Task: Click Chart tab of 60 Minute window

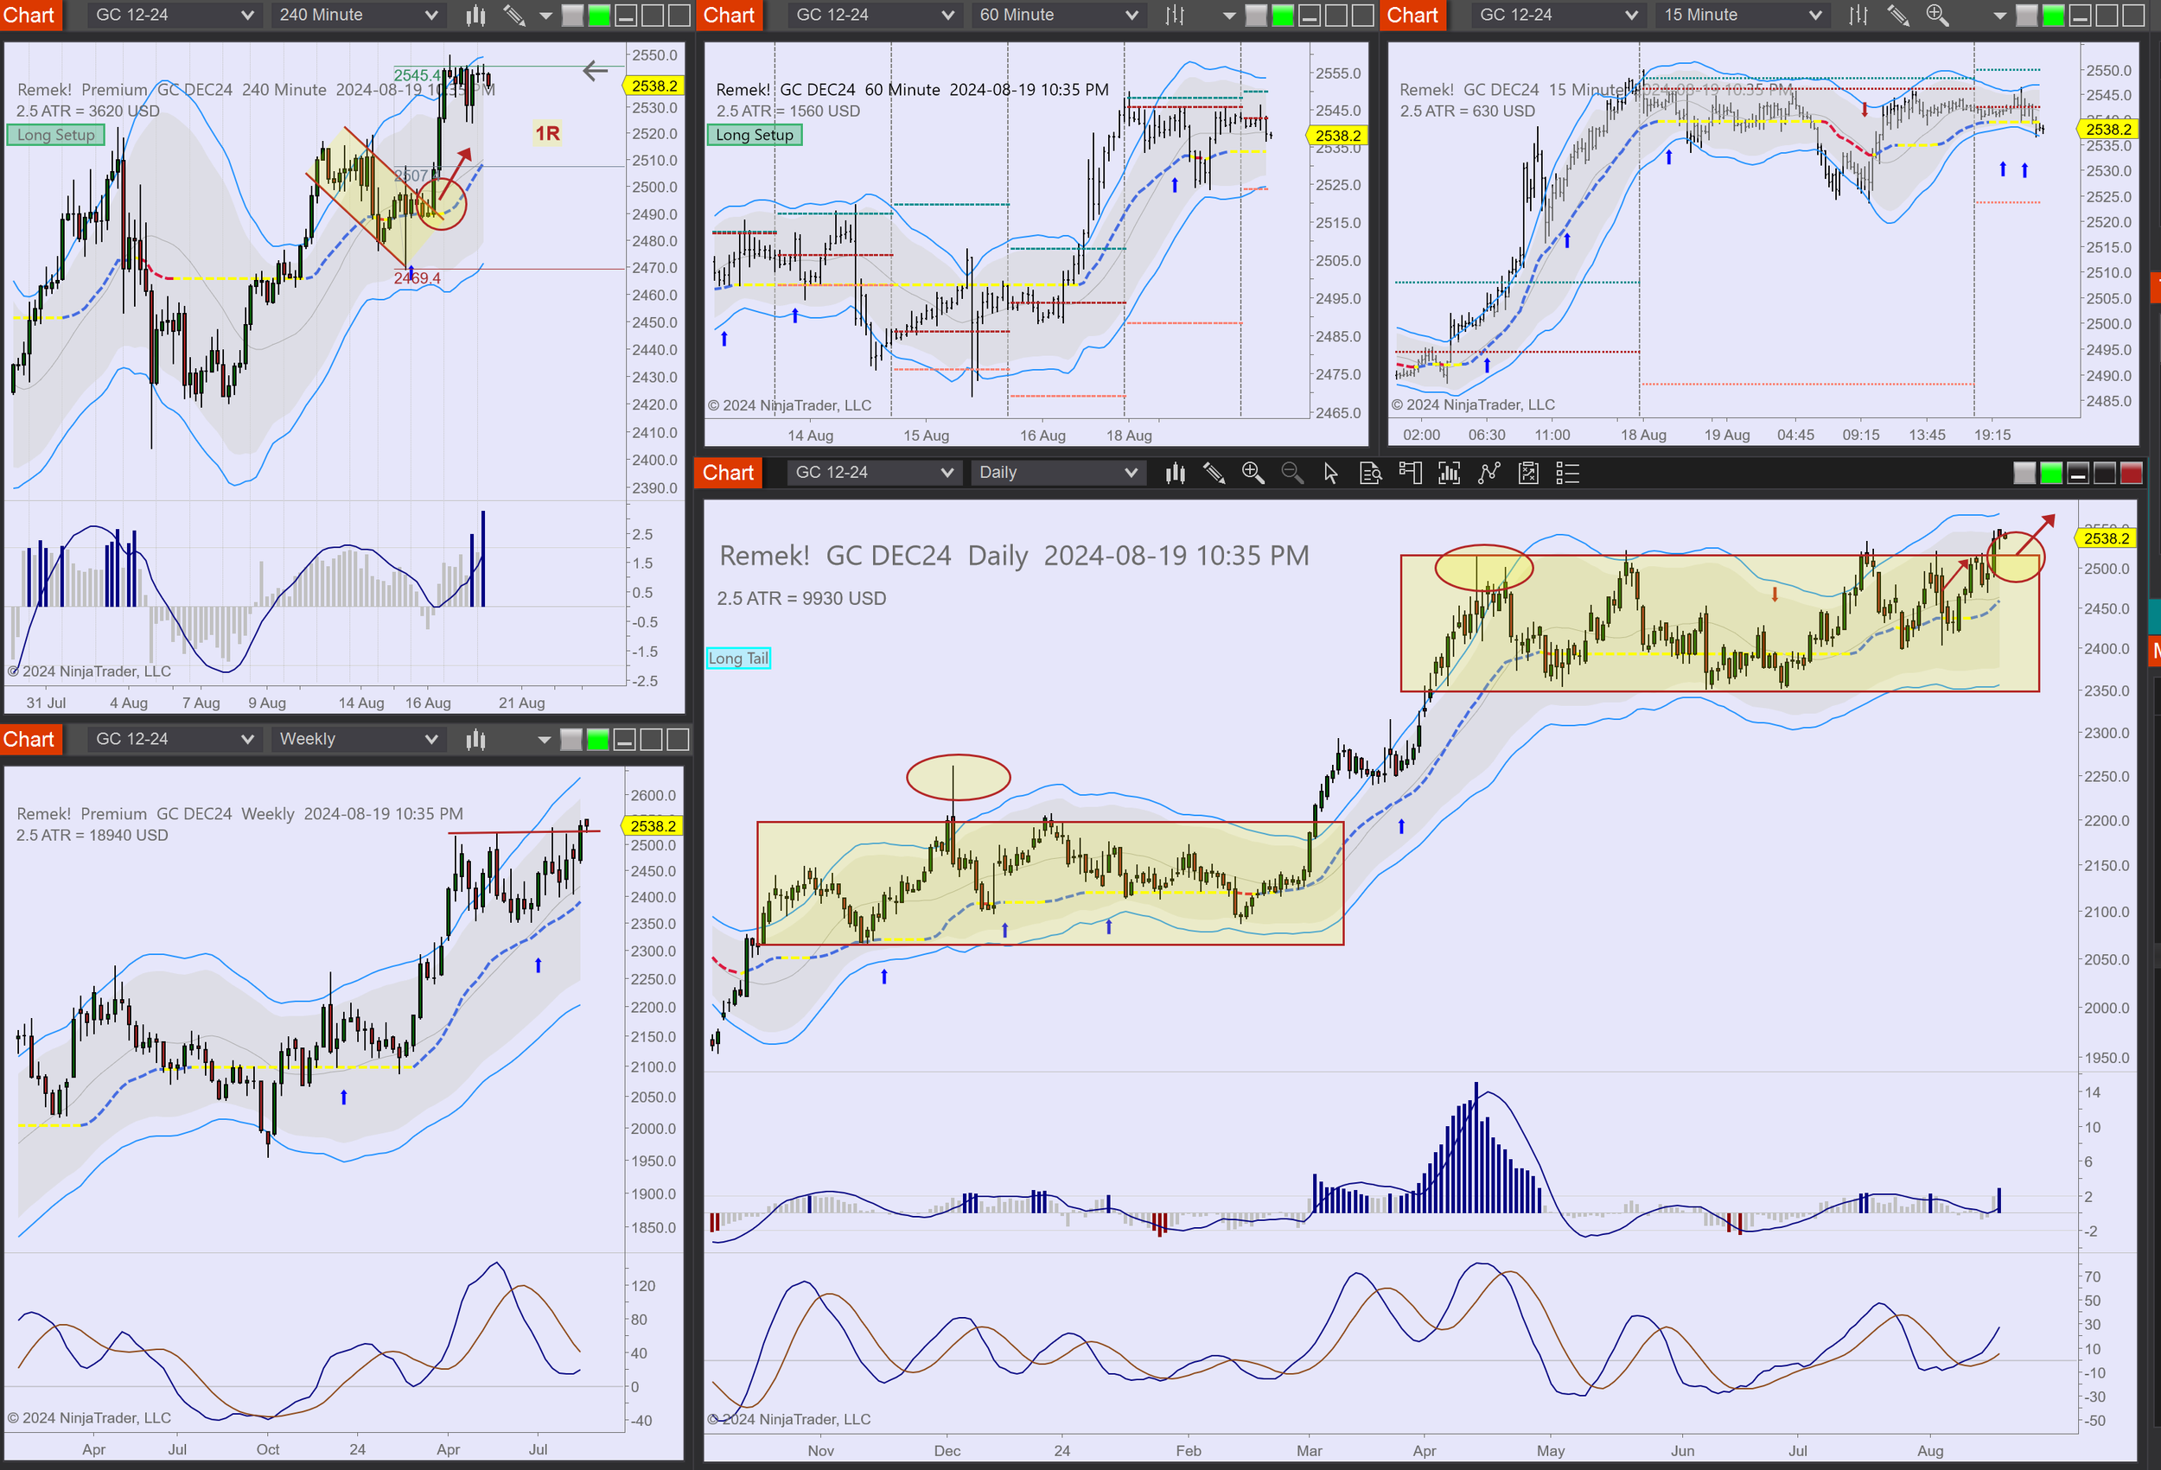Action: click(x=729, y=15)
